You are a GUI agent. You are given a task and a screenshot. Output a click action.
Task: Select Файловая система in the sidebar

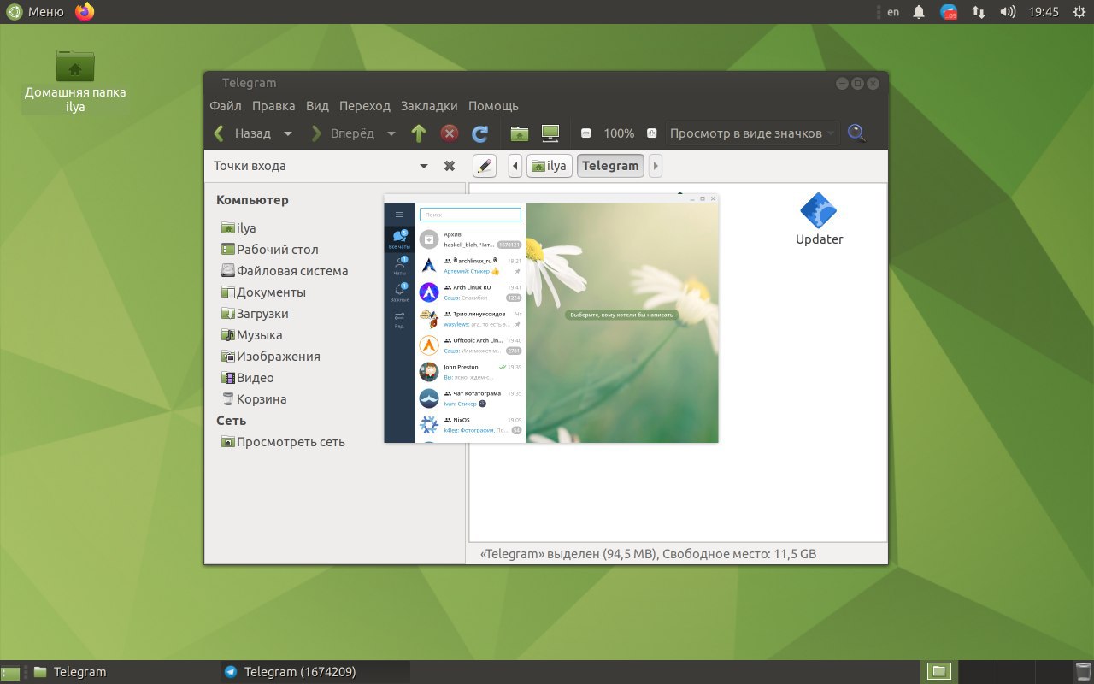pos(285,271)
